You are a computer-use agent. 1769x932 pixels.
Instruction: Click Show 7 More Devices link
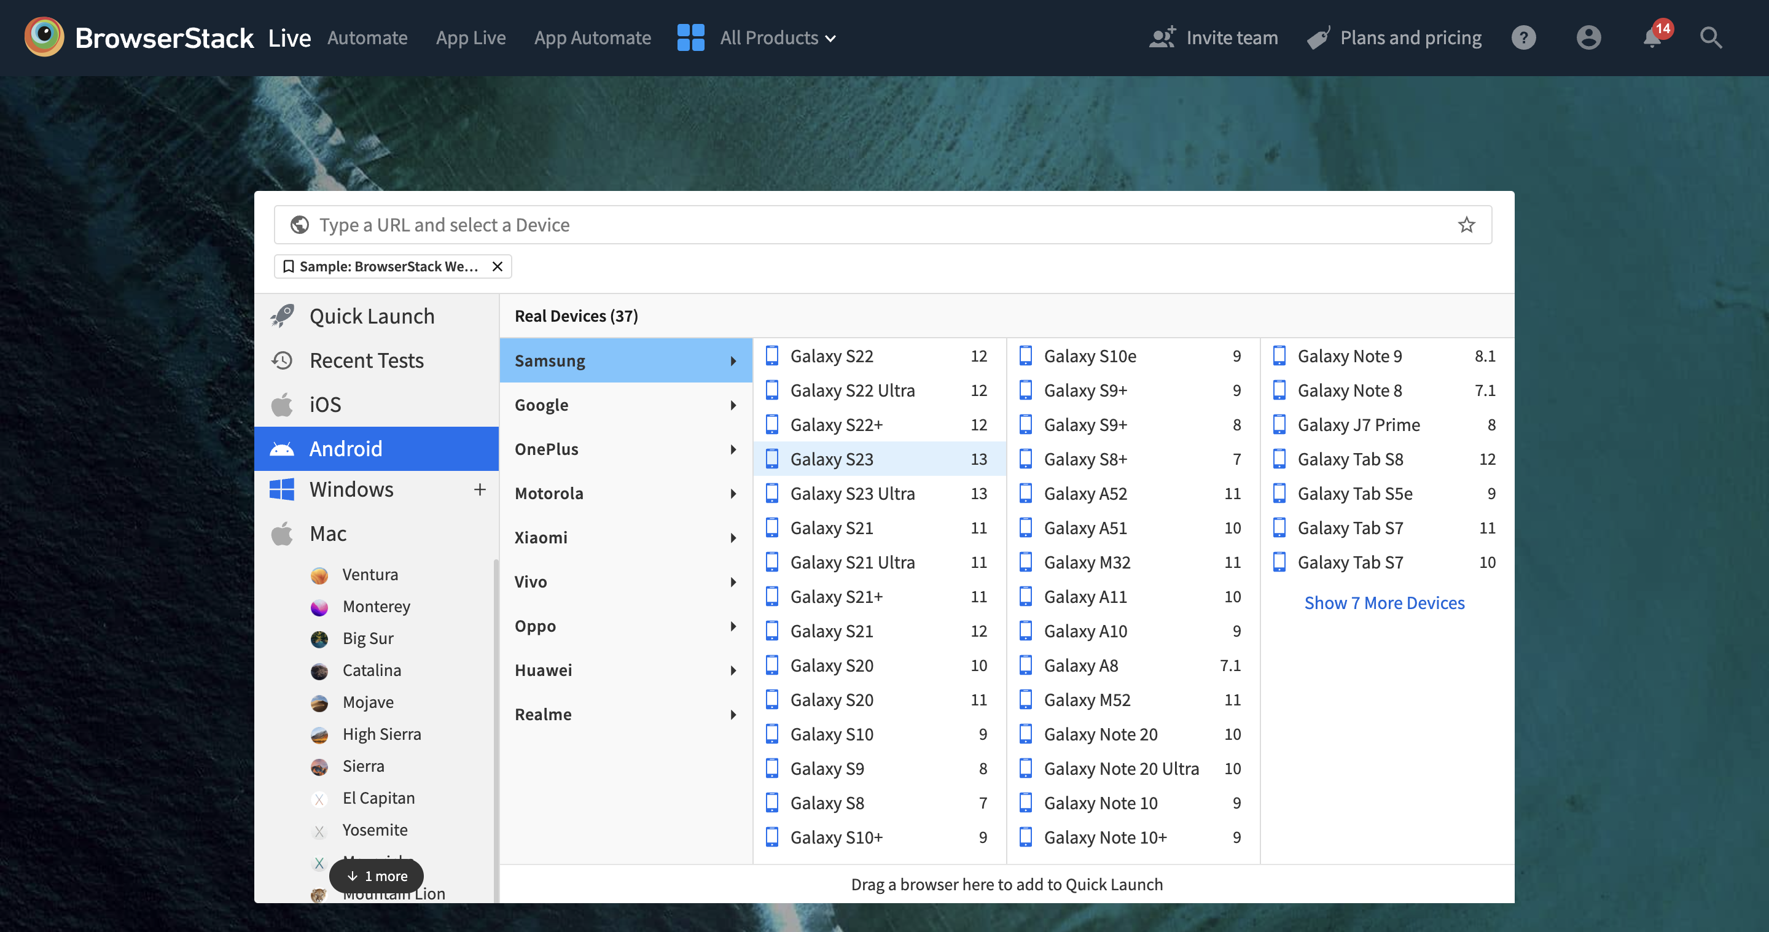1384,602
